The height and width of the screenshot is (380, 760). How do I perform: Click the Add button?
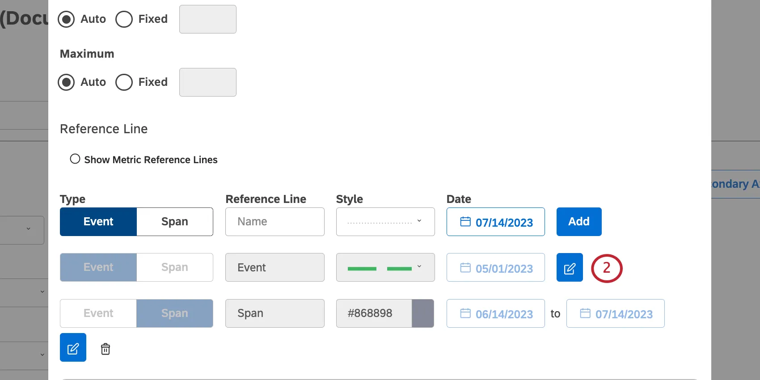578,222
